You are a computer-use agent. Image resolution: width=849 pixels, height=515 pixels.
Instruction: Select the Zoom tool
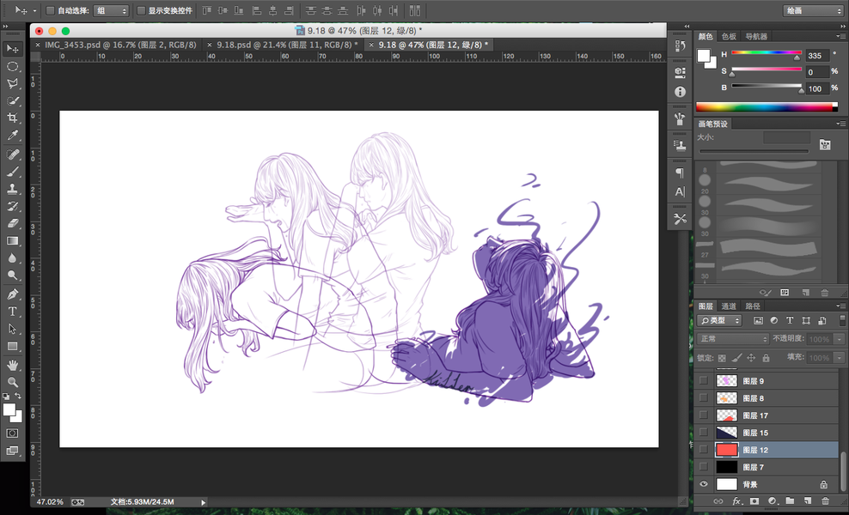(x=12, y=383)
